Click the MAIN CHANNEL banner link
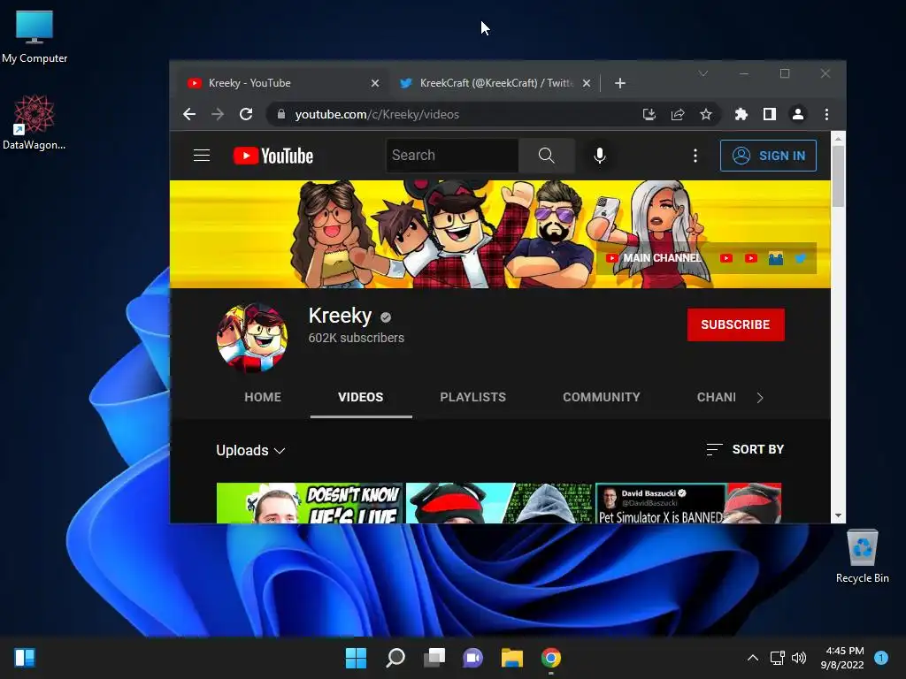This screenshot has height=679, width=906. [654, 258]
